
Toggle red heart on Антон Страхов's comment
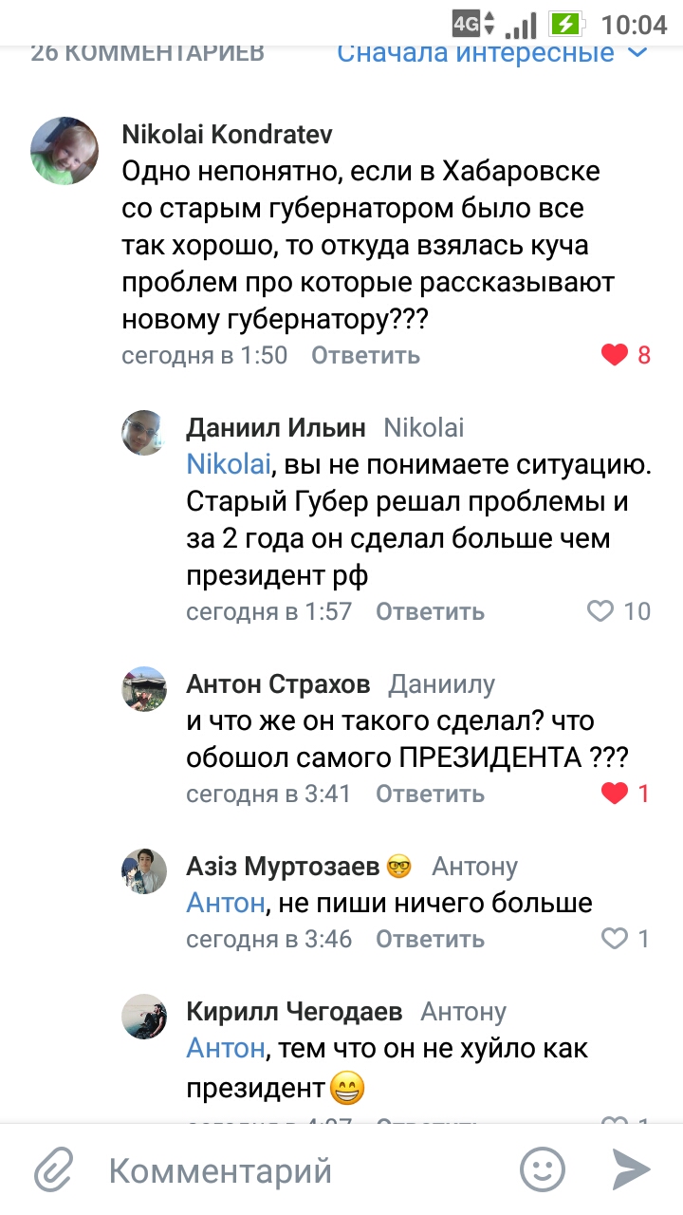tap(616, 794)
